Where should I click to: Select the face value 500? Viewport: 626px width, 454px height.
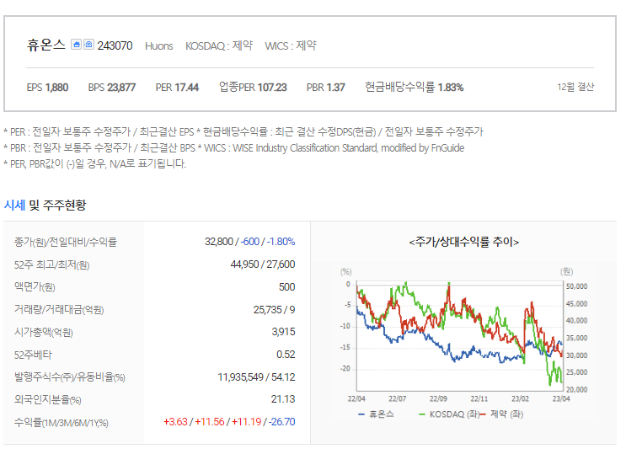coord(287,287)
